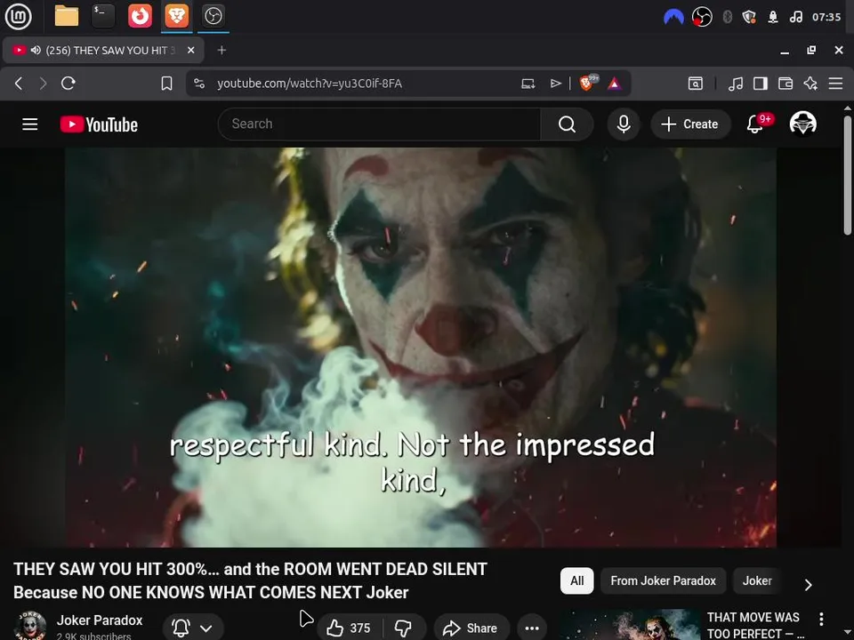The width and height of the screenshot is (854, 640).
Task: Like the video with 375 likes
Action: click(x=349, y=628)
